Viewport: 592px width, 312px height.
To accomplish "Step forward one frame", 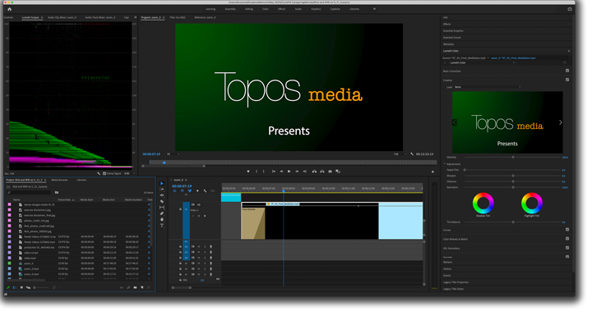I will pyautogui.click(x=297, y=172).
